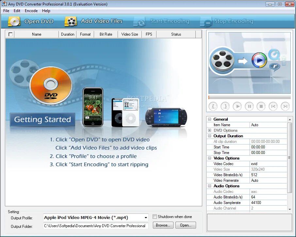This screenshot has width=296, height=237.
Task: Click the Add Video Files film reel icon
Action: point(71,21)
